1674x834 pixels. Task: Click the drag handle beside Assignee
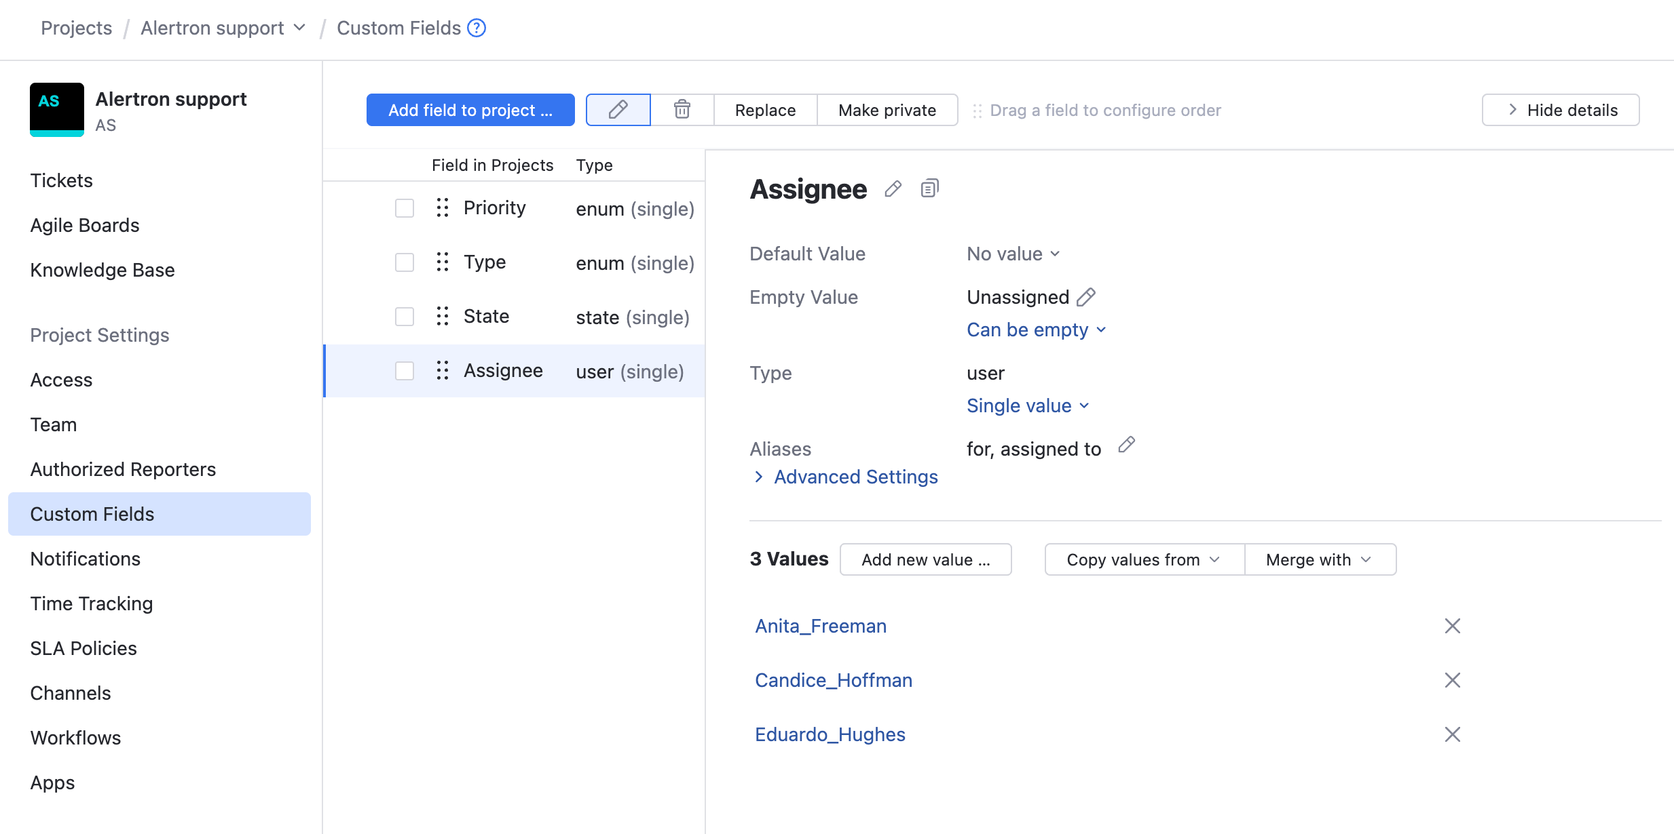pyautogui.click(x=442, y=370)
